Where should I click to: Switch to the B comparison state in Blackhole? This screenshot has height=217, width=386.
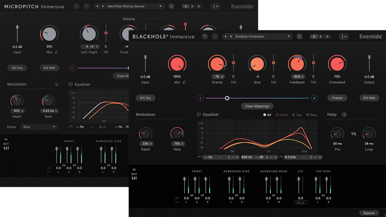click(x=327, y=37)
